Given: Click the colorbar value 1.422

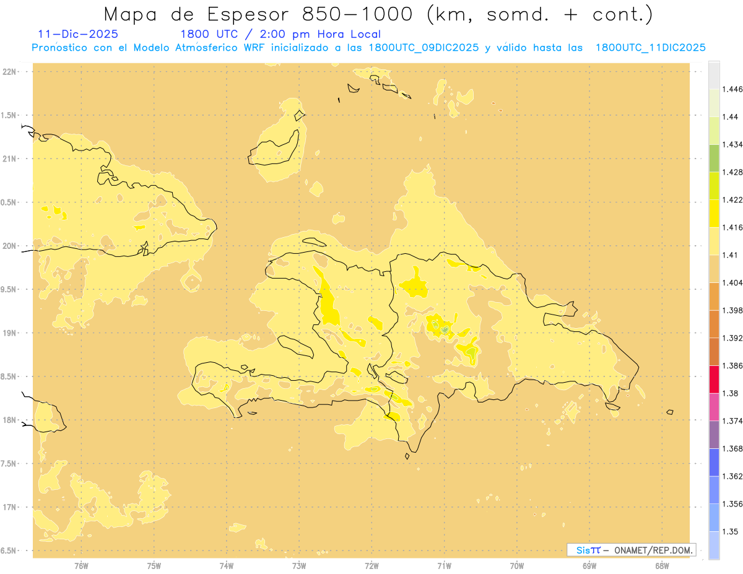Looking at the screenshot, I should point(733,199).
